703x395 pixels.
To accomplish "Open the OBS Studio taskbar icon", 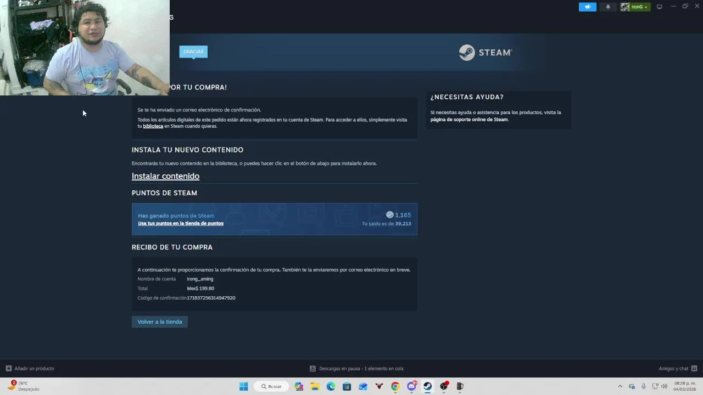I will 444,386.
